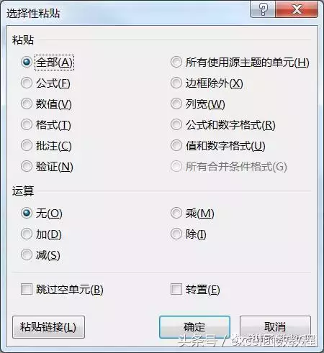Select 乘(M) operation radio button
The height and width of the screenshot is (353, 324).
[176, 214]
